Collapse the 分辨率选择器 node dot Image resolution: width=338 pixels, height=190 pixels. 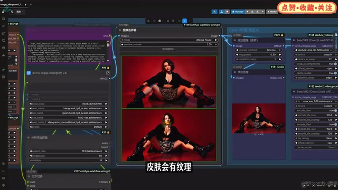tap(29, 137)
